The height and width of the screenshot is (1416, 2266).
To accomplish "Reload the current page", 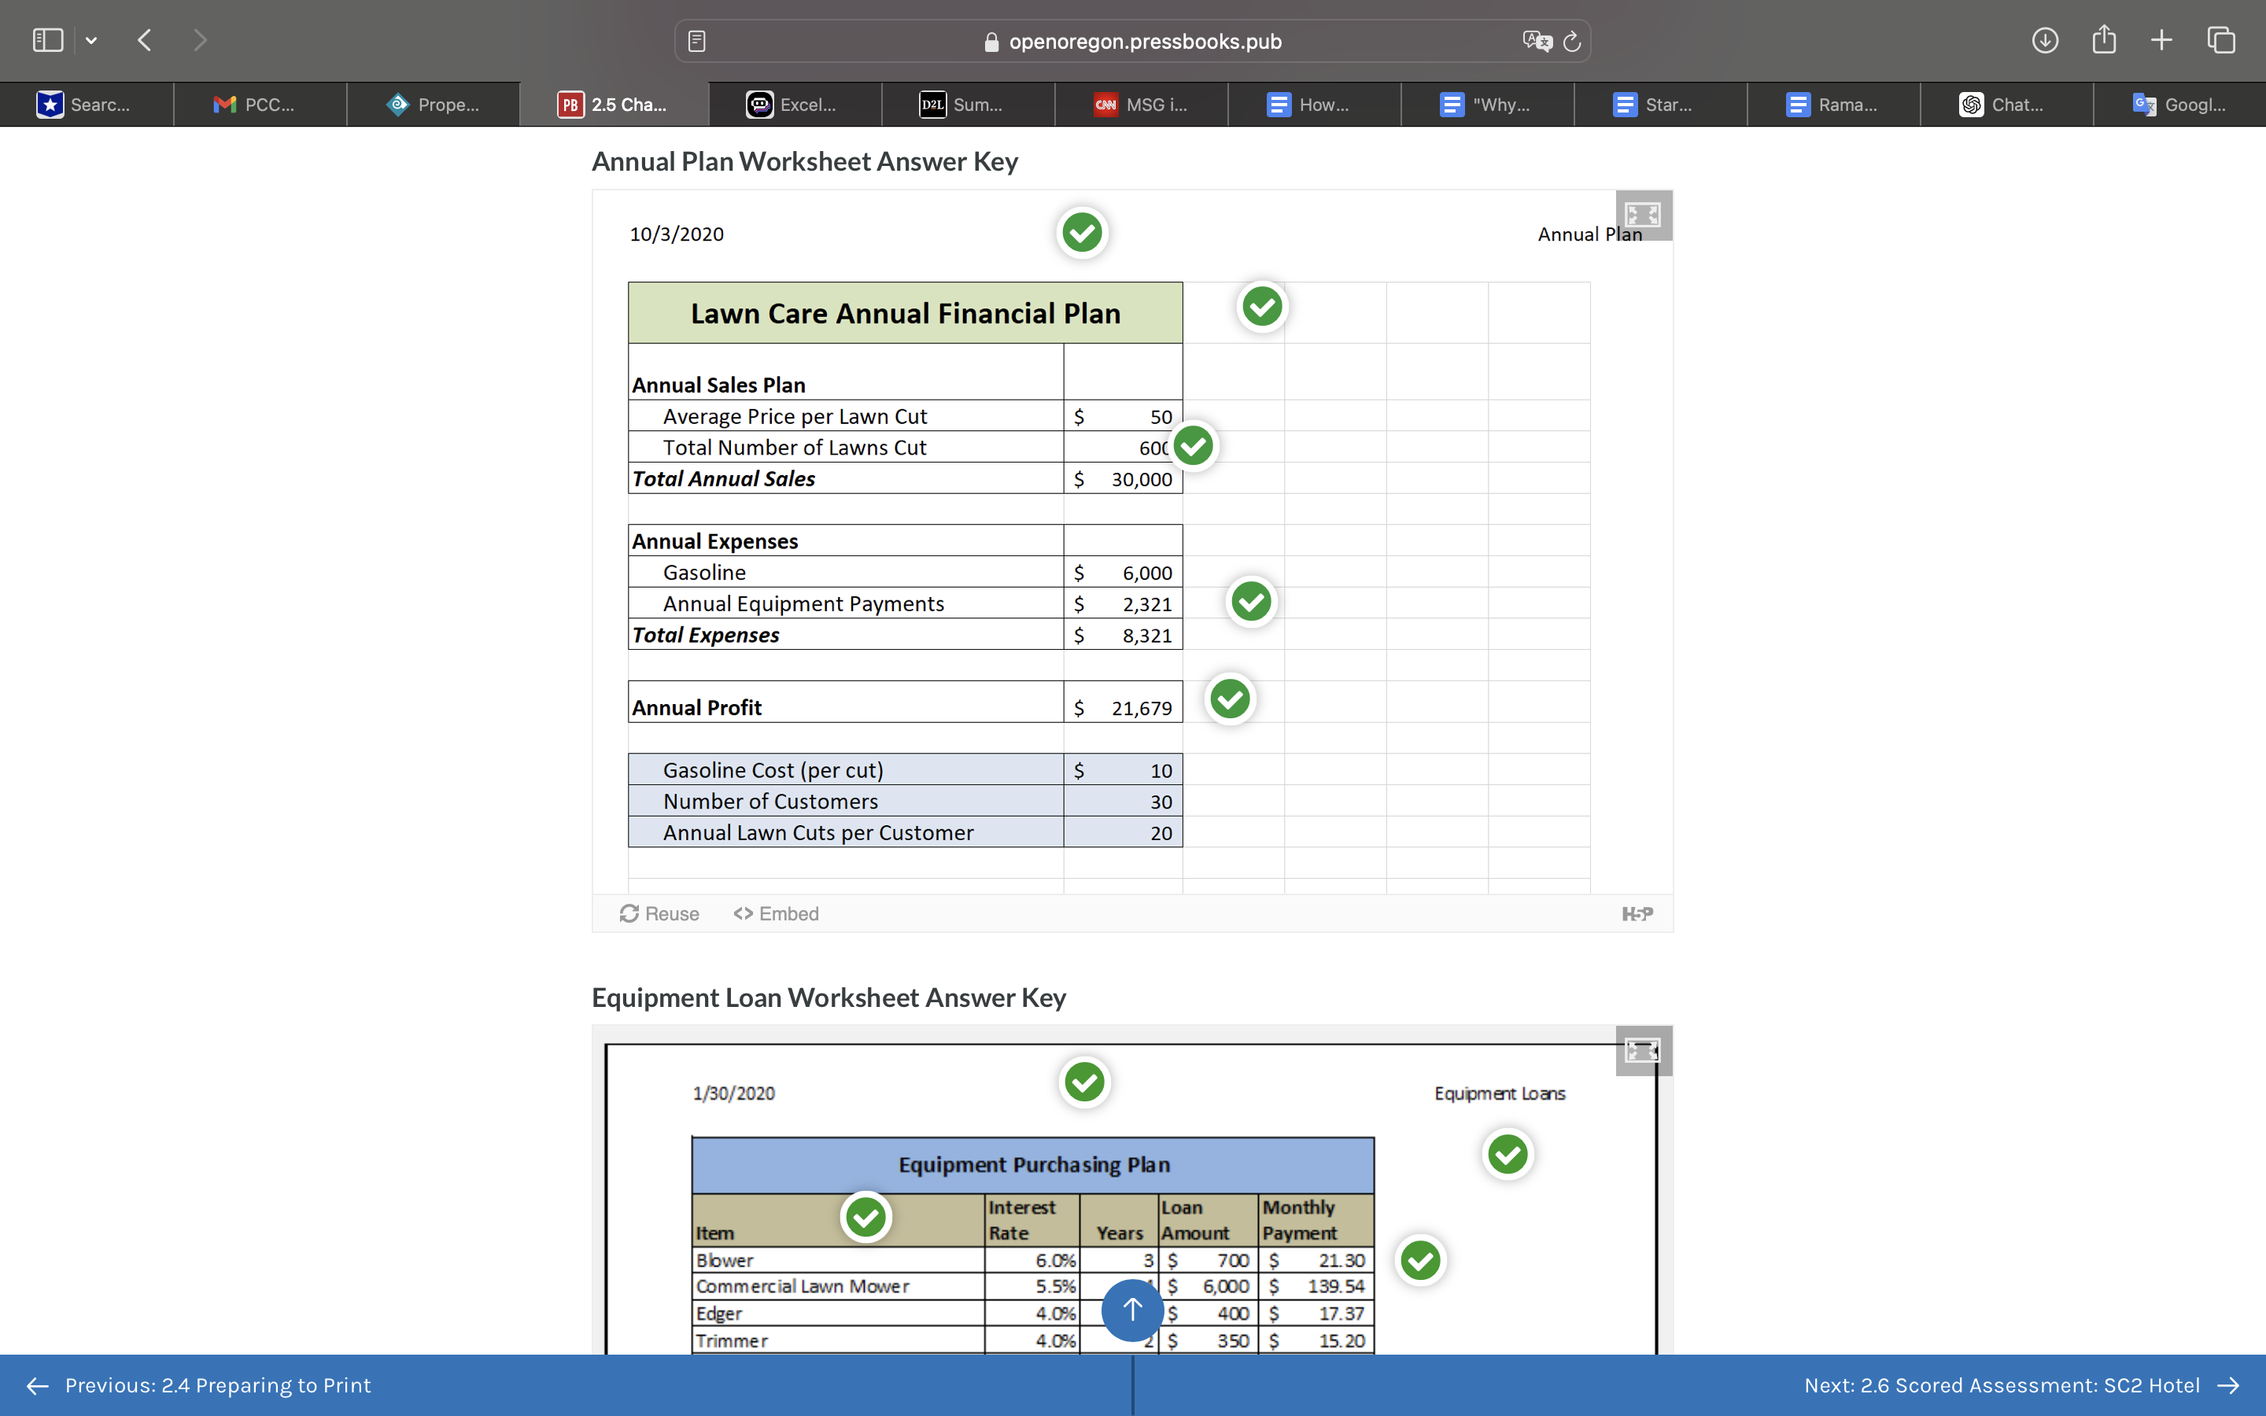I will click(x=1571, y=40).
